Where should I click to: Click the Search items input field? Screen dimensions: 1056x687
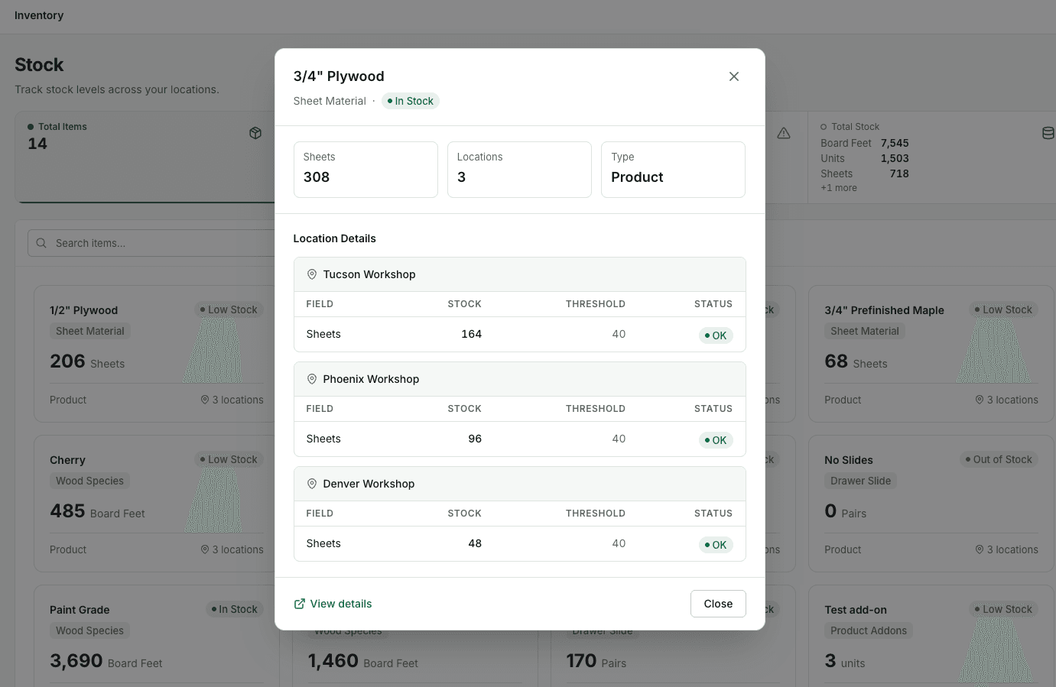pos(151,243)
